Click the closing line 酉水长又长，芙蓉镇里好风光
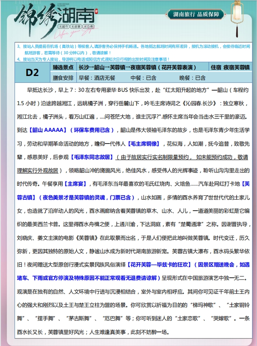Image resolution: width=257 pixels, height=346 pixels. click(51, 332)
